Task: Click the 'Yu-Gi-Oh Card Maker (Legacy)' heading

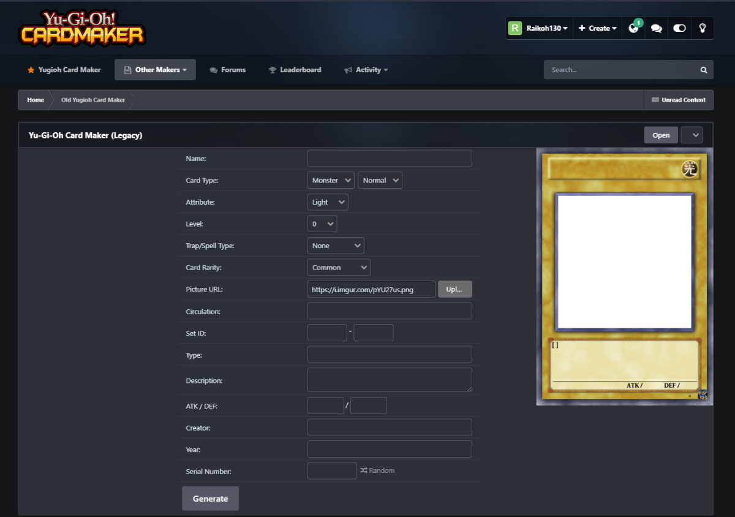Action: click(86, 135)
